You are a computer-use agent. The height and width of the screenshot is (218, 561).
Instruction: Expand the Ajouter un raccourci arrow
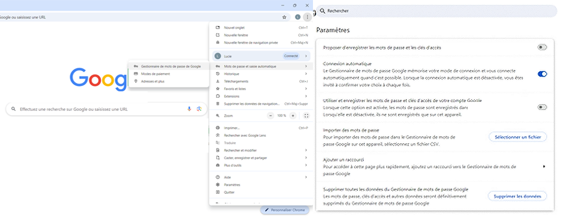click(544, 166)
